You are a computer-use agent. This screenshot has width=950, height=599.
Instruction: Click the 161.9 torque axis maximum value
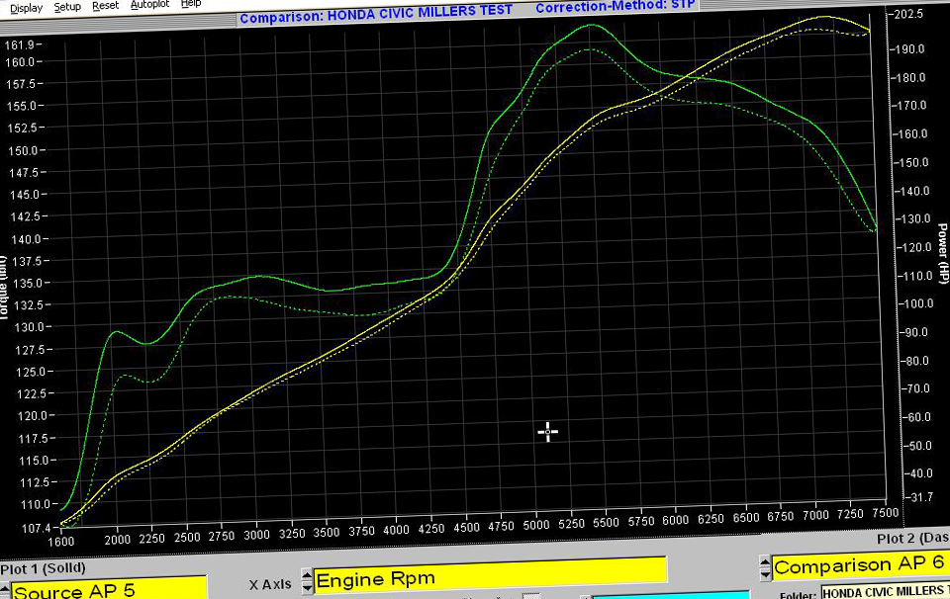[x=20, y=44]
